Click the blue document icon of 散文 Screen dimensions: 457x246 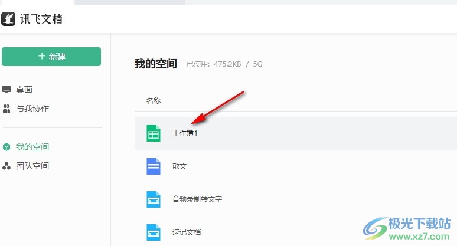154,166
